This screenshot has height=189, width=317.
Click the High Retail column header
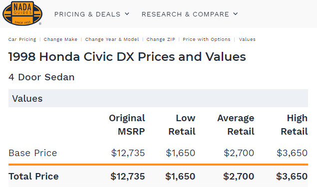pos(294,125)
